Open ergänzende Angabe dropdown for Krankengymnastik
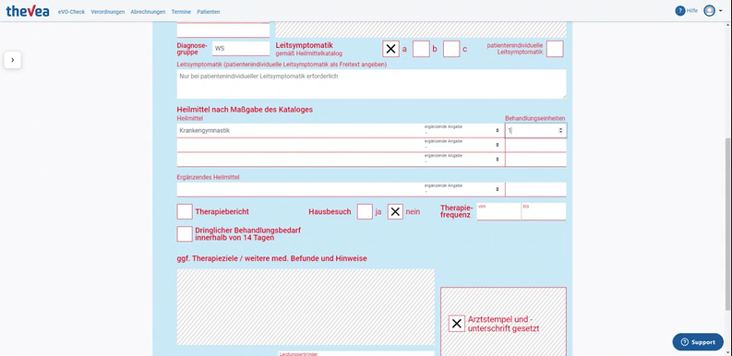The image size is (732, 356). [x=462, y=131]
